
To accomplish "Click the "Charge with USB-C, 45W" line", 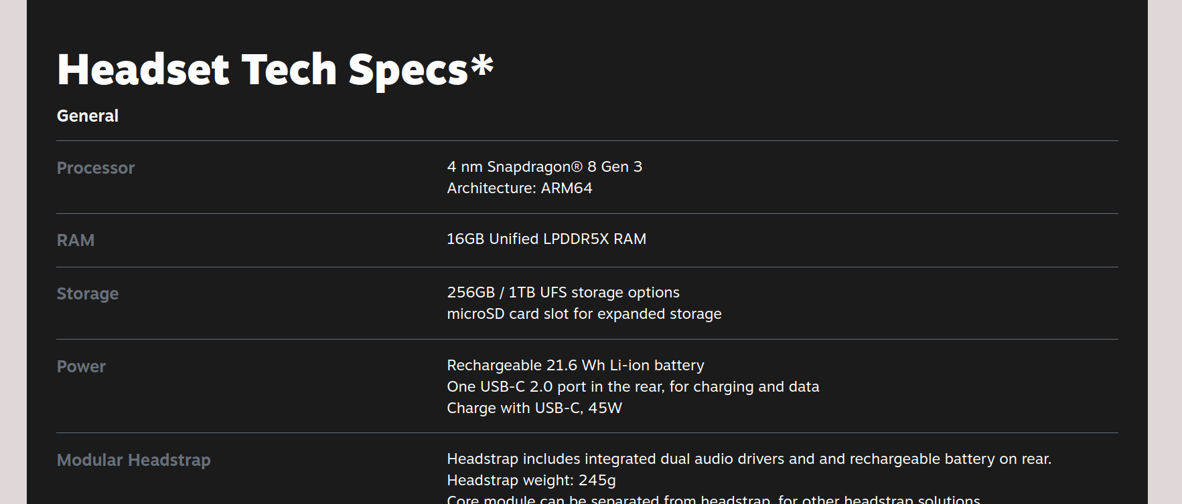I will pyautogui.click(x=534, y=408).
